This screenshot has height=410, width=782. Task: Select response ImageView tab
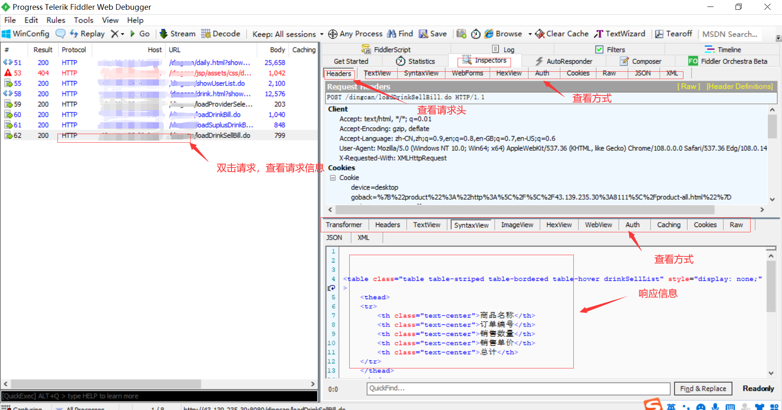(517, 225)
